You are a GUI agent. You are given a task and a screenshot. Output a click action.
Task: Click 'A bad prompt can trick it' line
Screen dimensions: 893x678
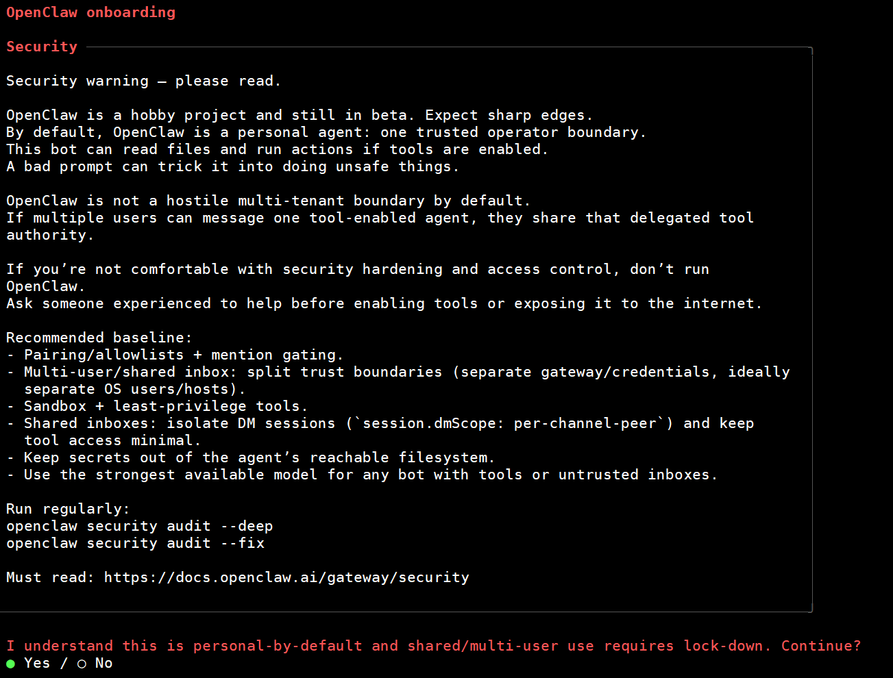pyautogui.click(x=232, y=166)
